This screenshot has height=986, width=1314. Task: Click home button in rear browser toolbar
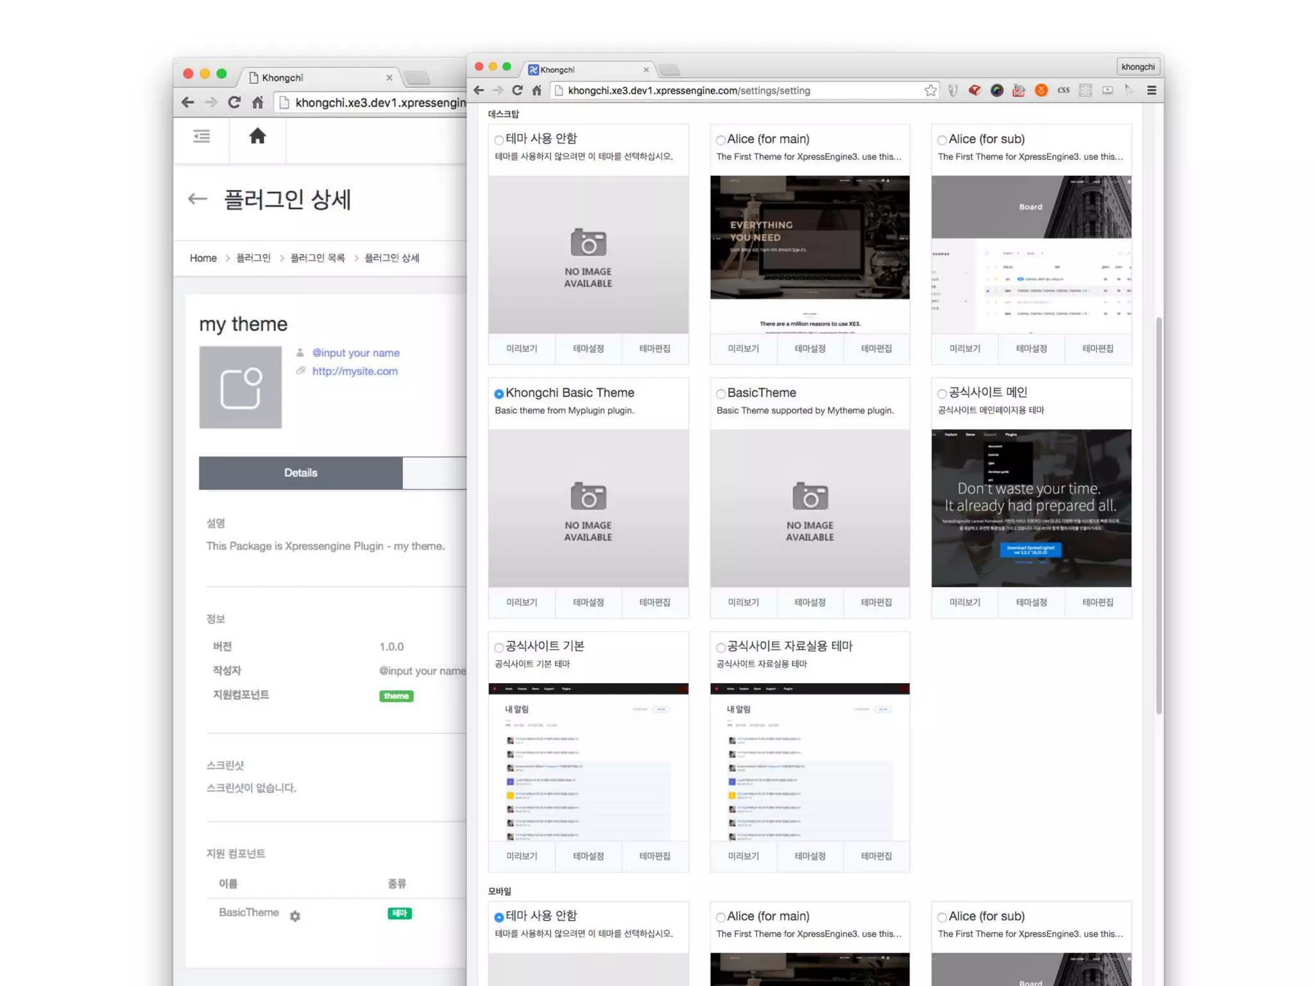[x=258, y=103]
